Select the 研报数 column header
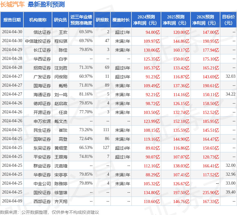Image resolution: width=237 pixels, height=215 pixels. (102, 20)
